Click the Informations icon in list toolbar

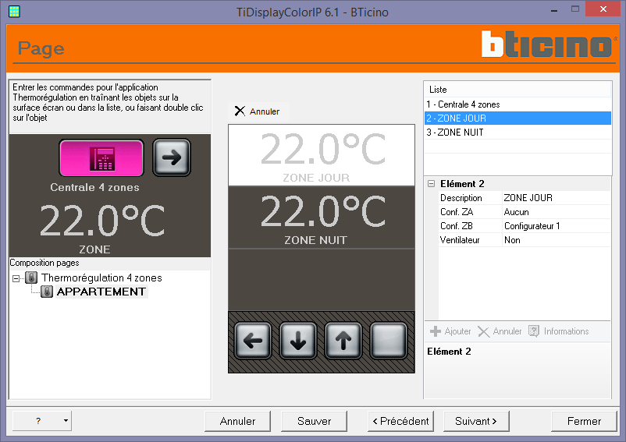click(x=533, y=331)
